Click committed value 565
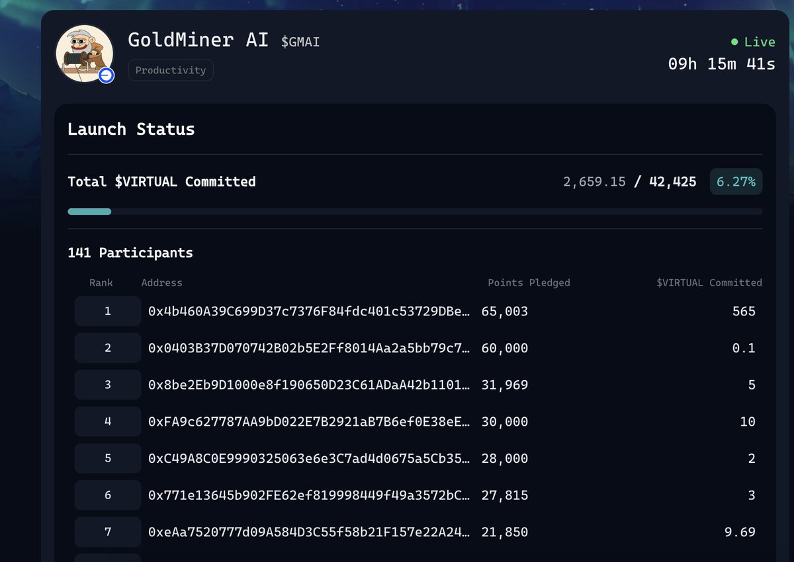794x562 pixels. (744, 311)
